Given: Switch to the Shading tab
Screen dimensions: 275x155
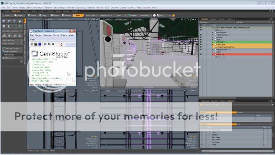Looking at the screenshot, I should (x=213, y=19).
